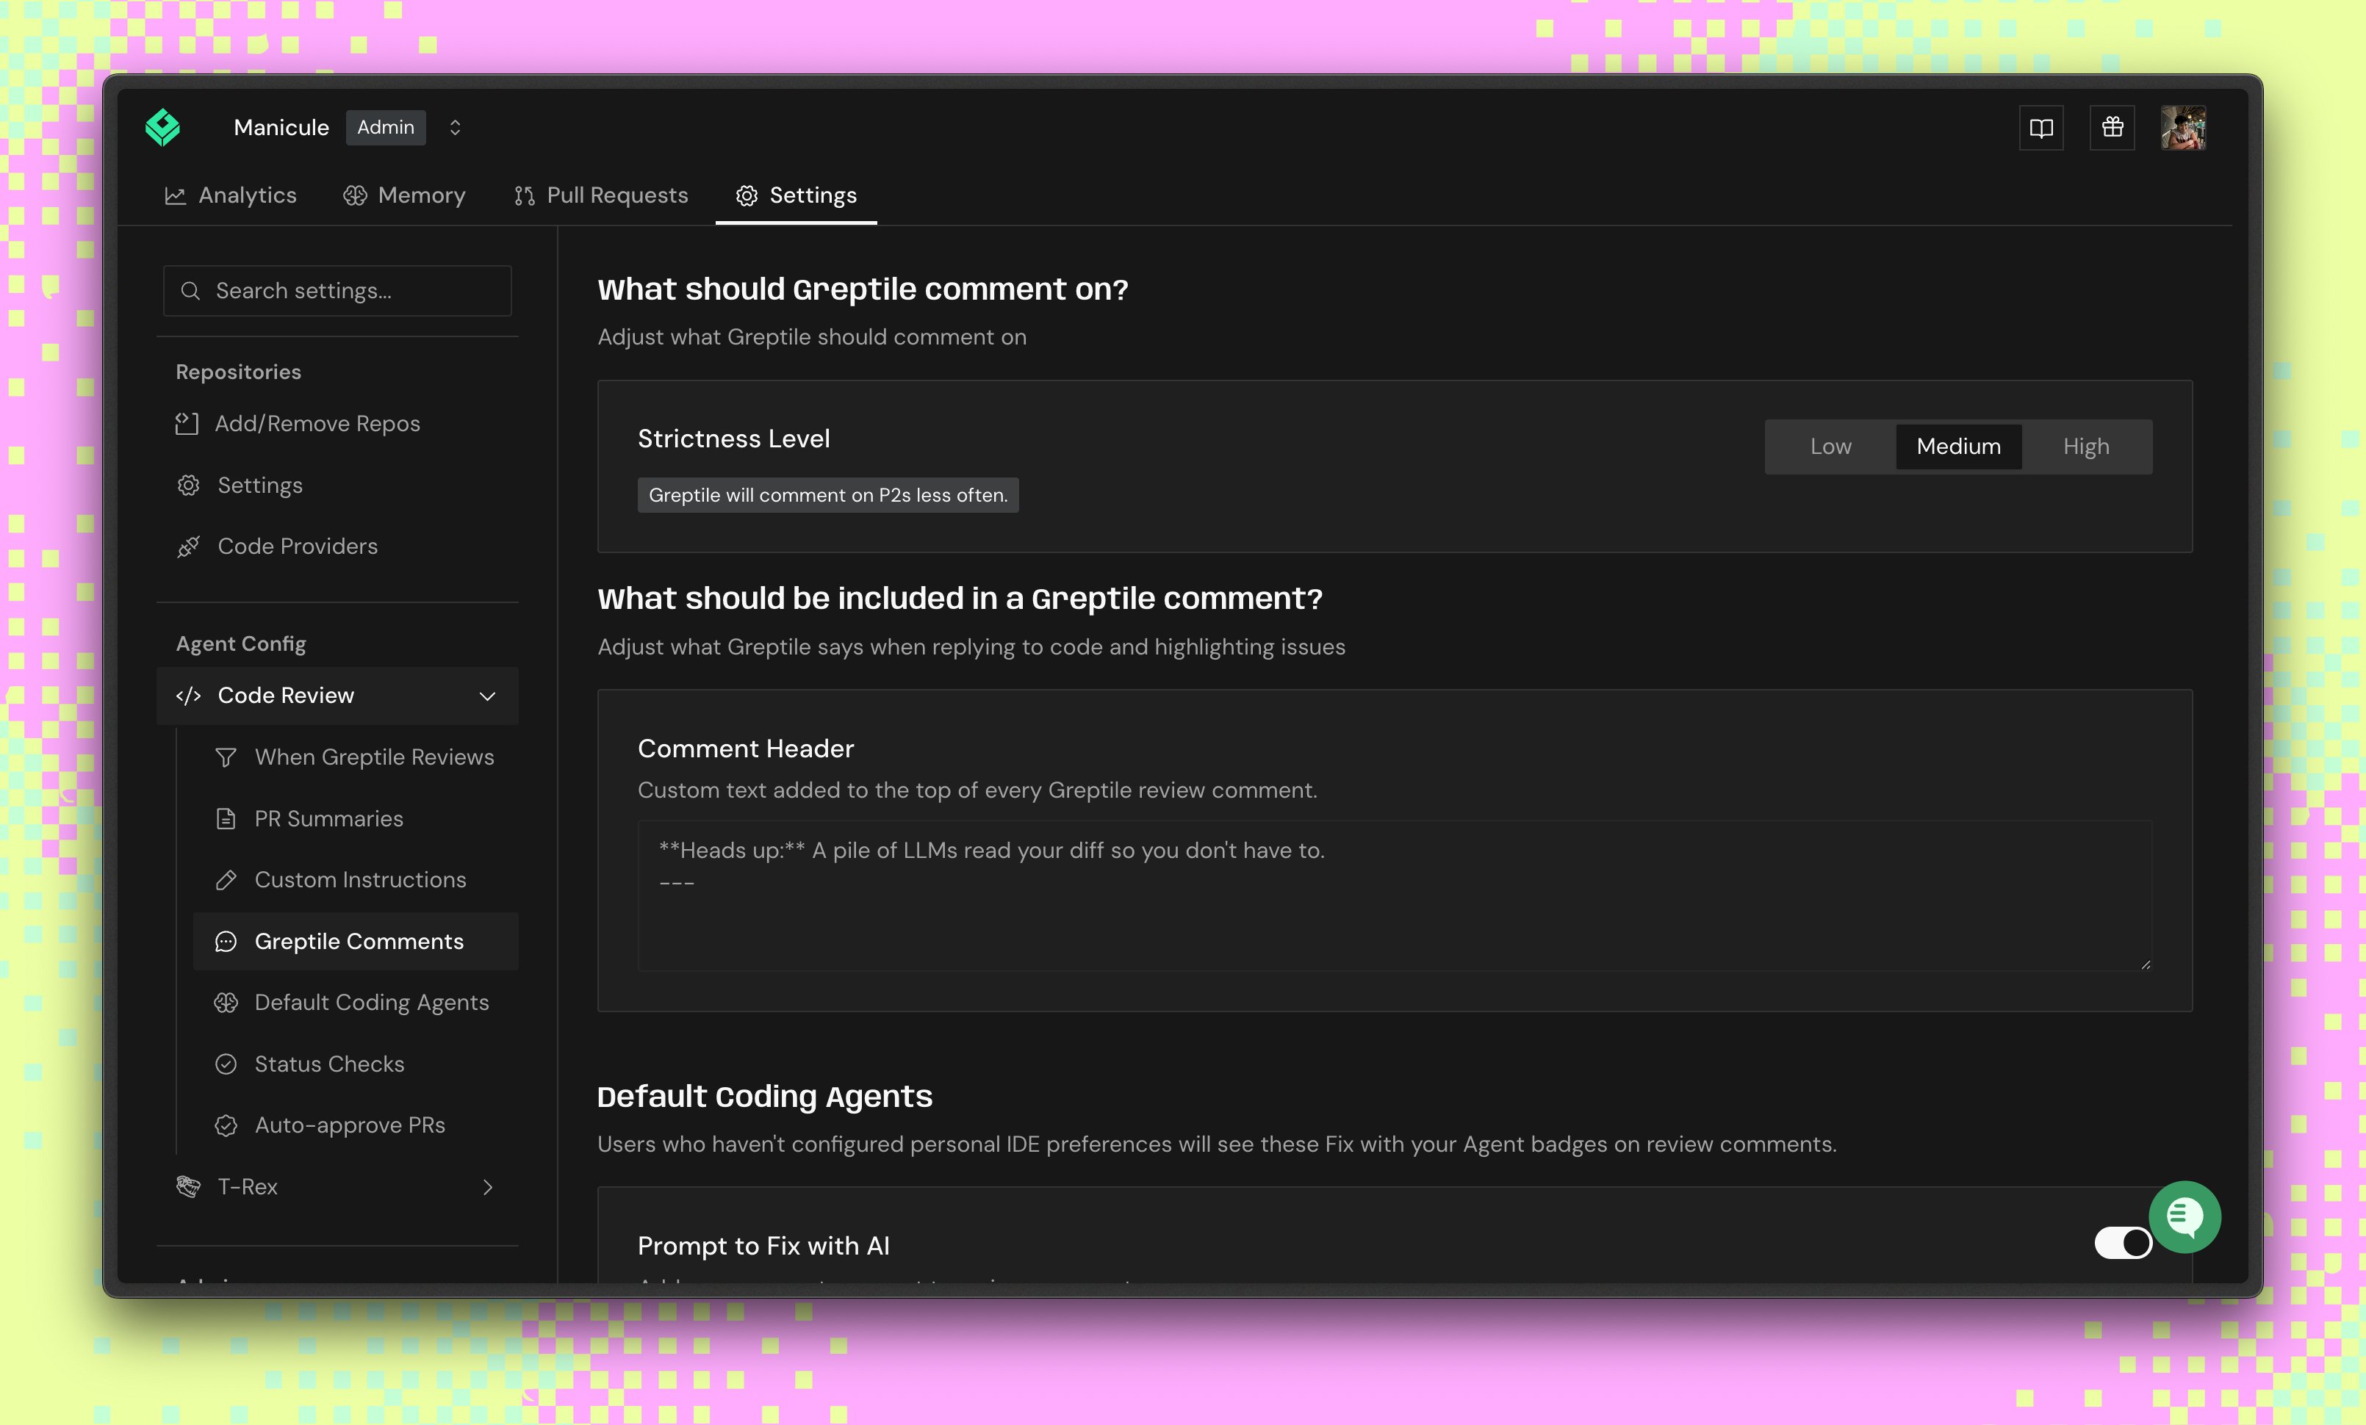Click the Add/Remove Repos icon
The height and width of the screenshot is (1425, 2366).
point(187,423)
